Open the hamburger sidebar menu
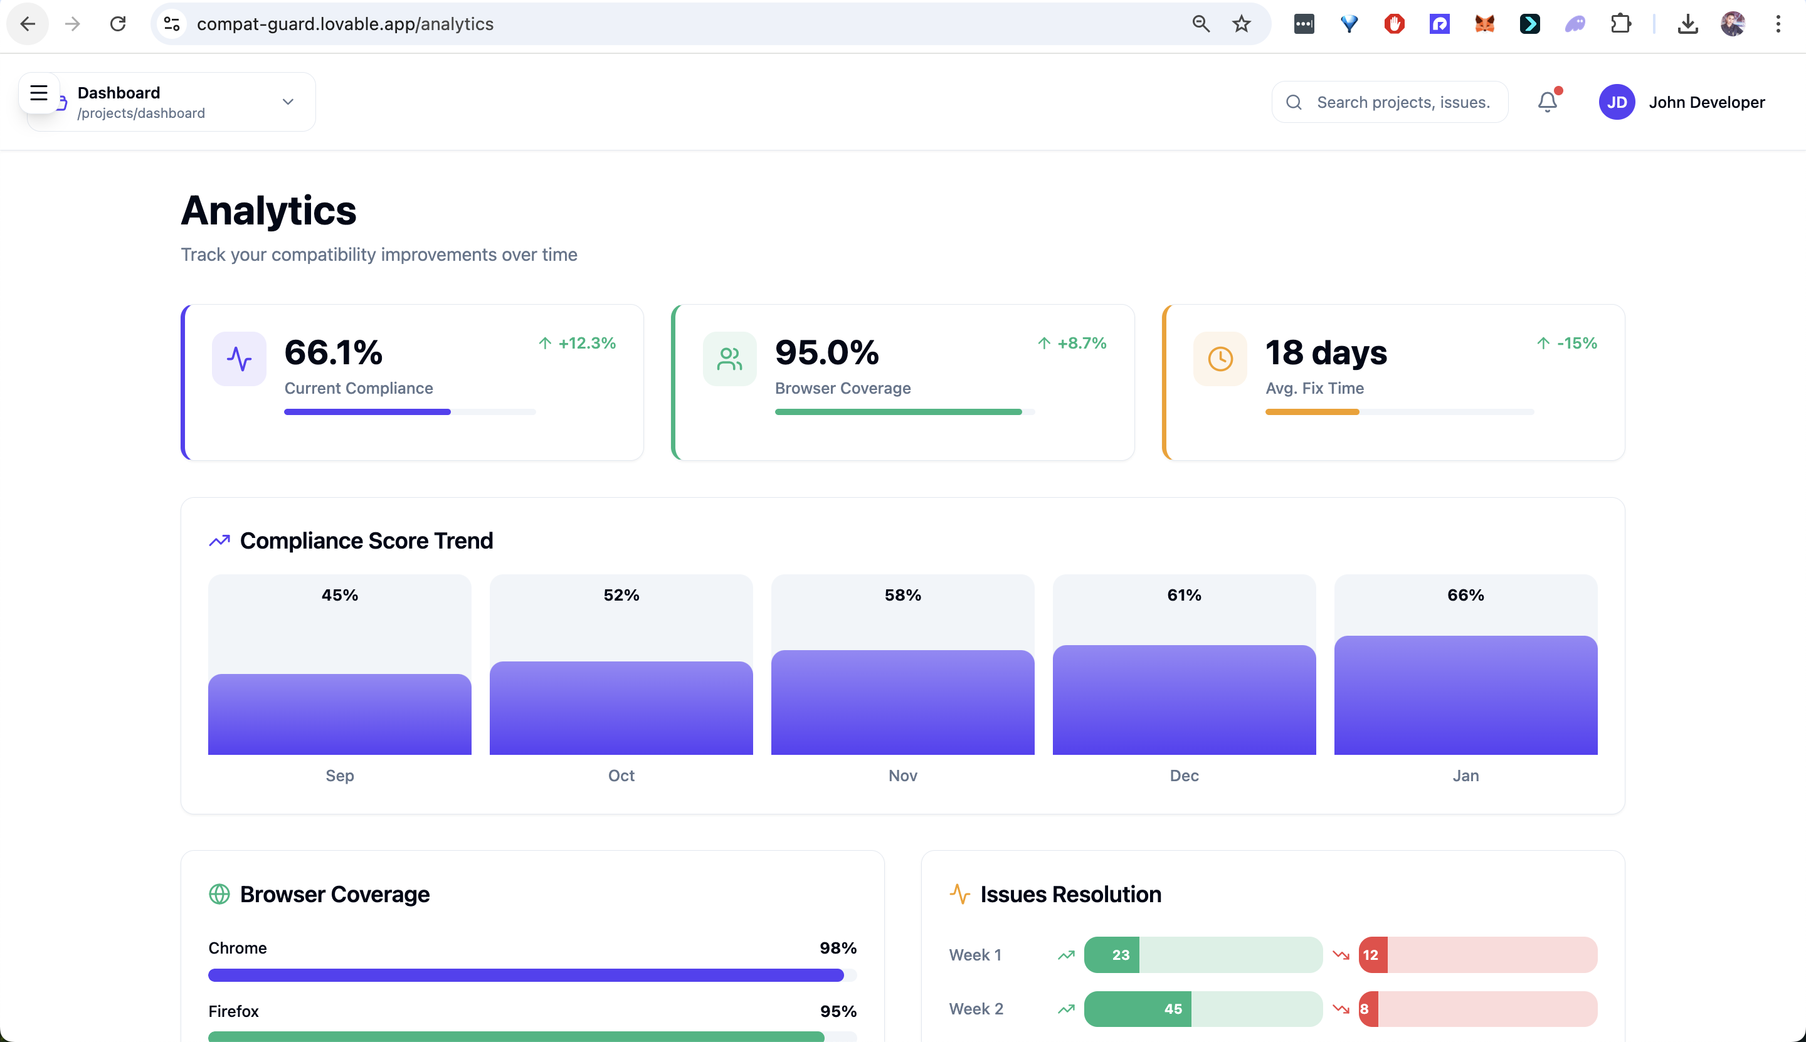1806x1042 pixels. pos(39,93)
